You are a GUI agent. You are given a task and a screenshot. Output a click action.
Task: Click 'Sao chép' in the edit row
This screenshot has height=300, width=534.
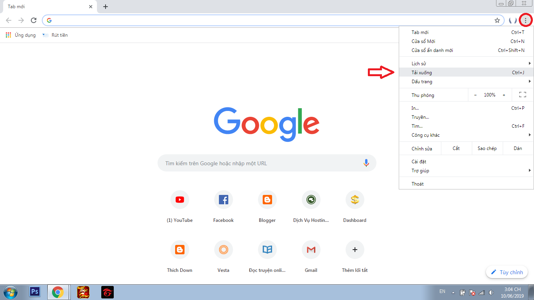click(x=487, y=148)
